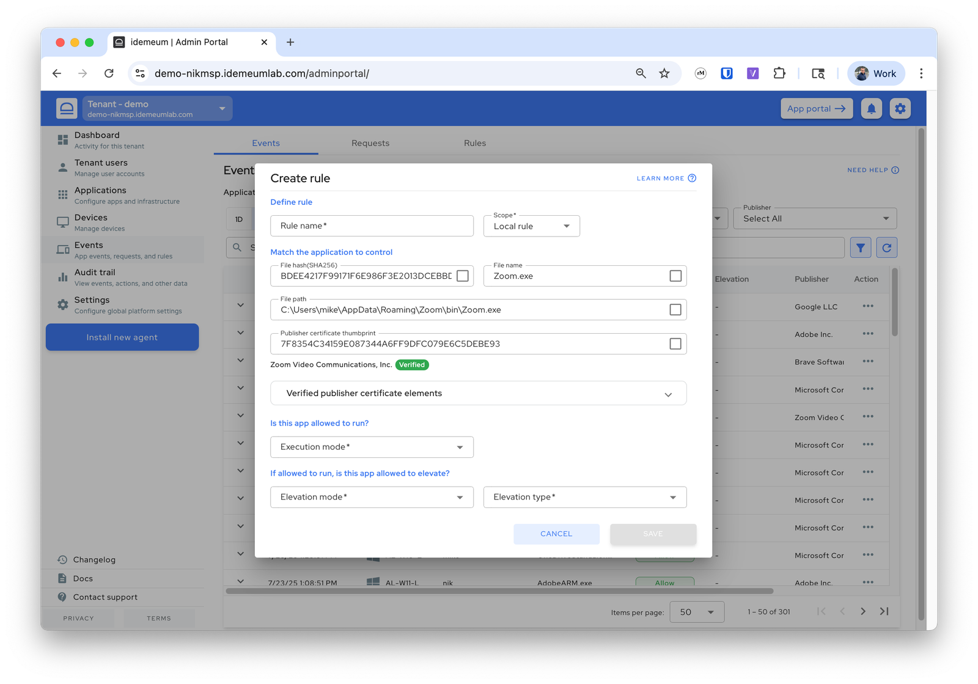978x684 pixels.
Task: Open Items per page 50 dropdown
Action: [x=697, y=612]
